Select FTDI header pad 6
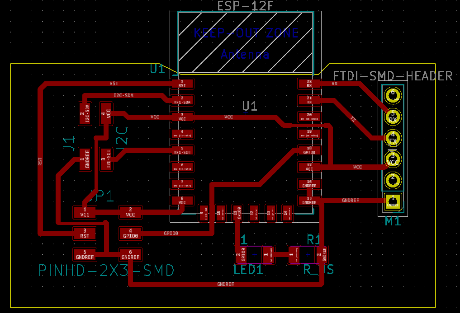460x313 pixels. (393, 95)
